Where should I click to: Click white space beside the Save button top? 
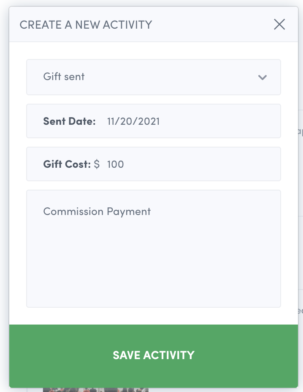[x=153, y=316]
